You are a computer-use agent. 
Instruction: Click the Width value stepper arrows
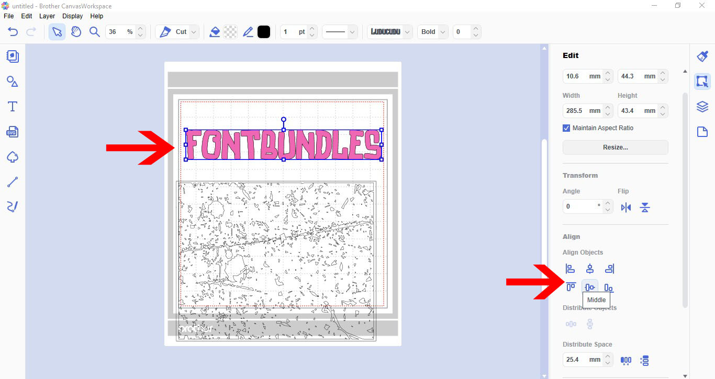pos(608,111)
